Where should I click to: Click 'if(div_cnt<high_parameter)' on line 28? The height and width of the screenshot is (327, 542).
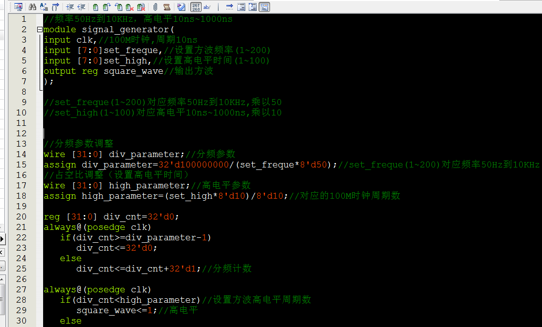(x=130, y=300)
